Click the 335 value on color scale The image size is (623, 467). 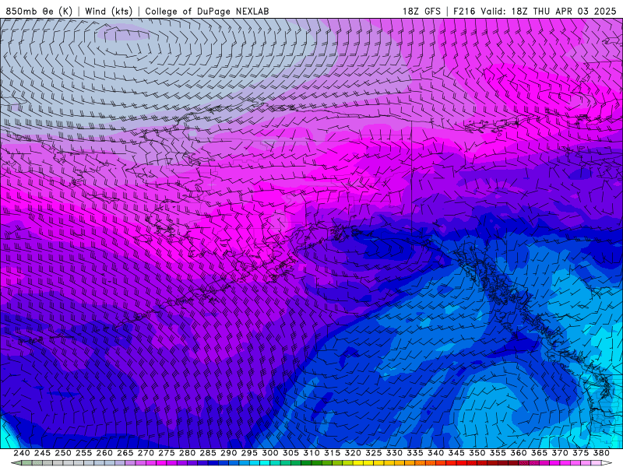[415, 453]
